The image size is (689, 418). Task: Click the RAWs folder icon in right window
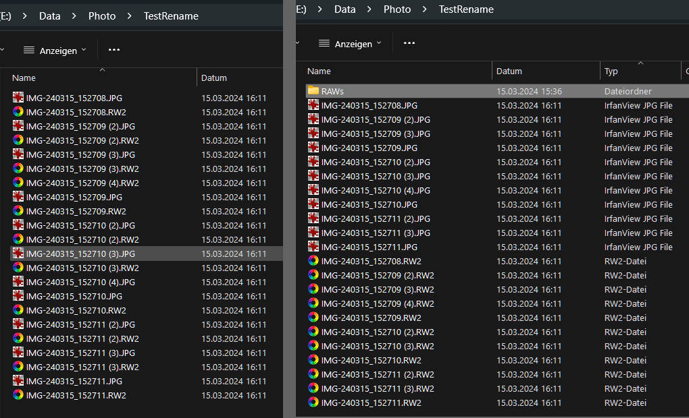coord(313,91)
